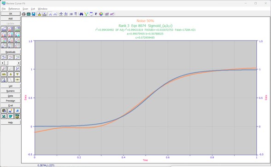Click the left arrow of the sidebar scroller
271x167 pixels.
[2, 63]
